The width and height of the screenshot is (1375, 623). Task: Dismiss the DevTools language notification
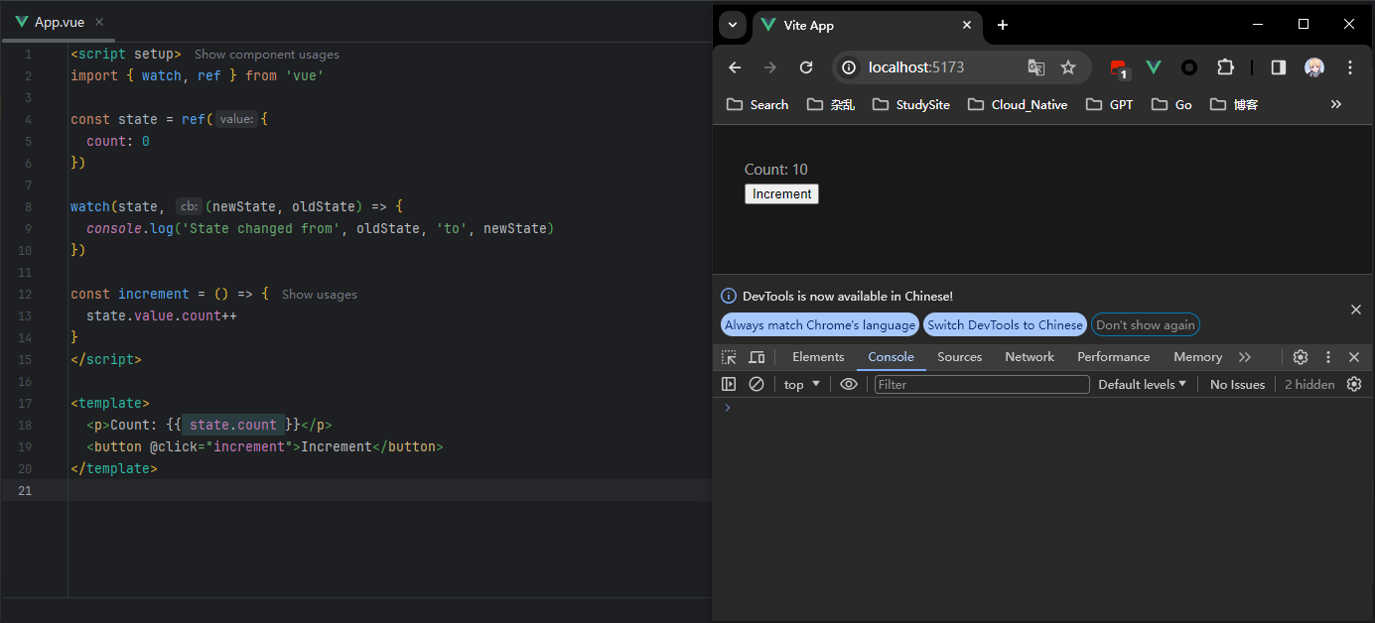click(1356, 310)
